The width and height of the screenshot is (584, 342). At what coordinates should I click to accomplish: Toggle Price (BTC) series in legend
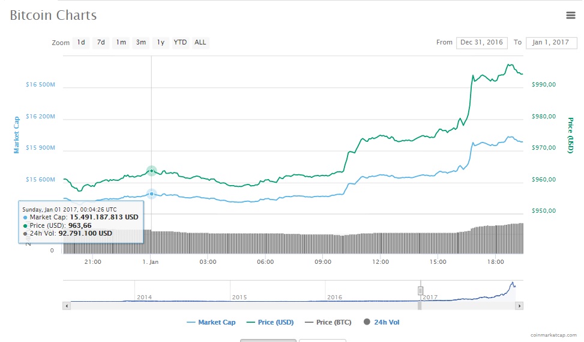click(x=328, y=322)
